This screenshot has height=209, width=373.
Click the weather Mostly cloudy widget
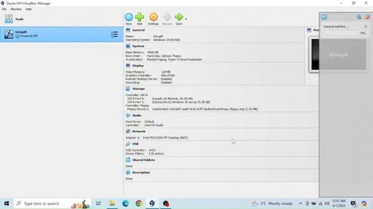click(272, 204)
